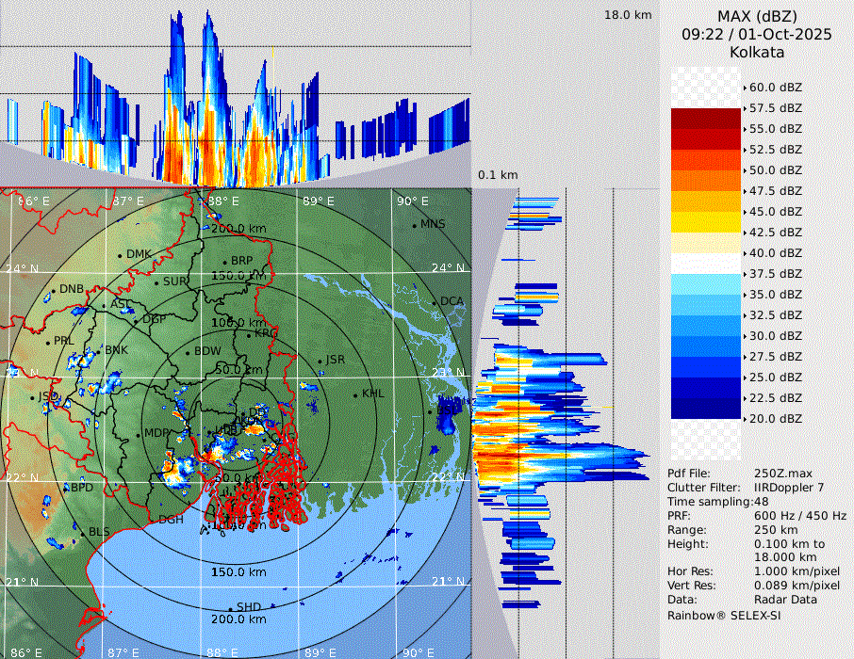The image size is (854, 659).
Task: Pick the yellow legend swatch below 45.0 dBZ
Action: tap(706, 222)
